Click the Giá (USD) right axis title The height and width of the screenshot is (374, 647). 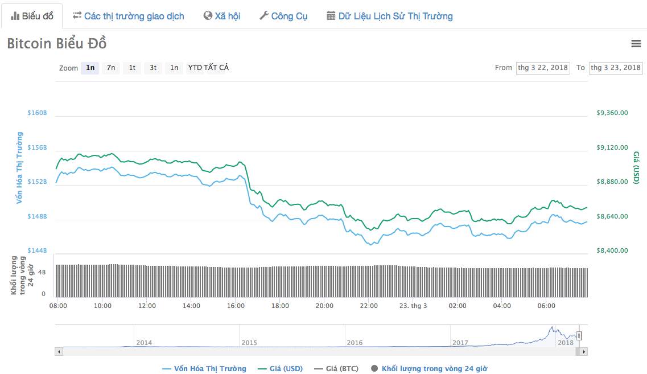pos(636,167)
